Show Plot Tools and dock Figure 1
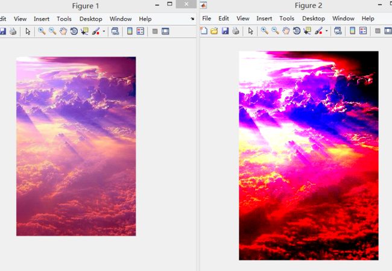392x271 pixels. 165,31
